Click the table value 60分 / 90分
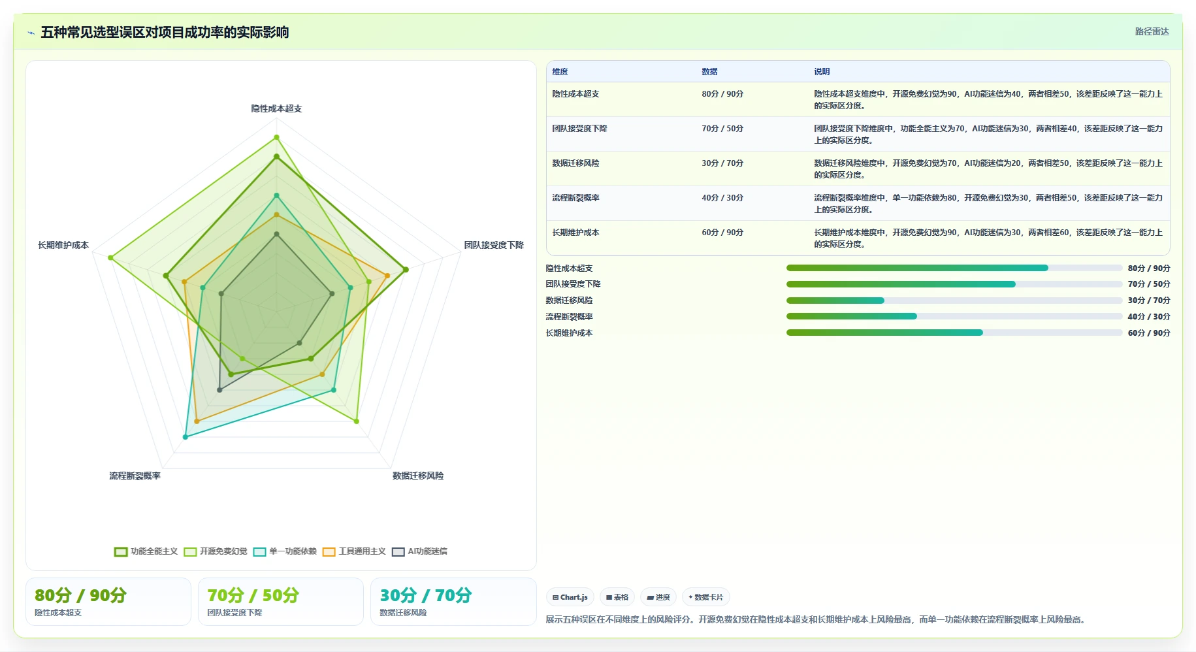 [722, 233]
